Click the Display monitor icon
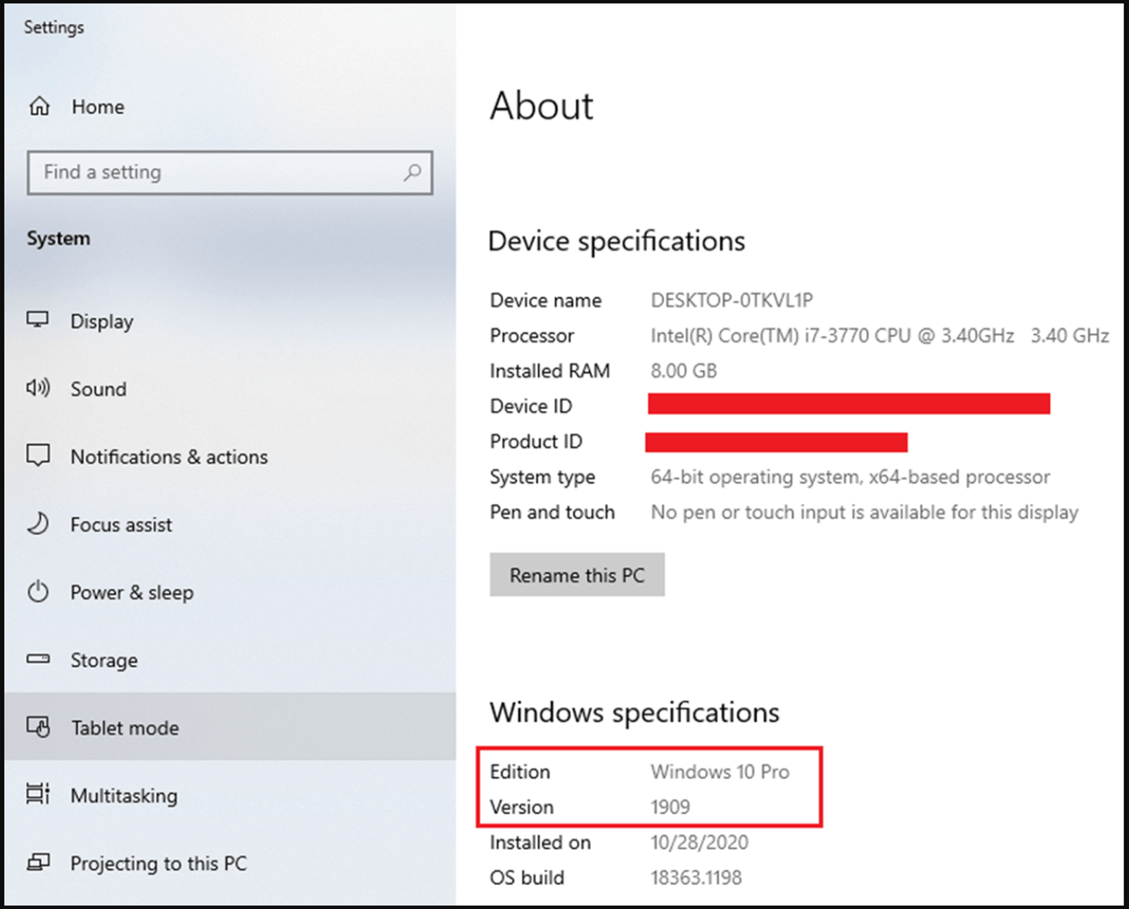1129x909 pixels. point(38,320)
